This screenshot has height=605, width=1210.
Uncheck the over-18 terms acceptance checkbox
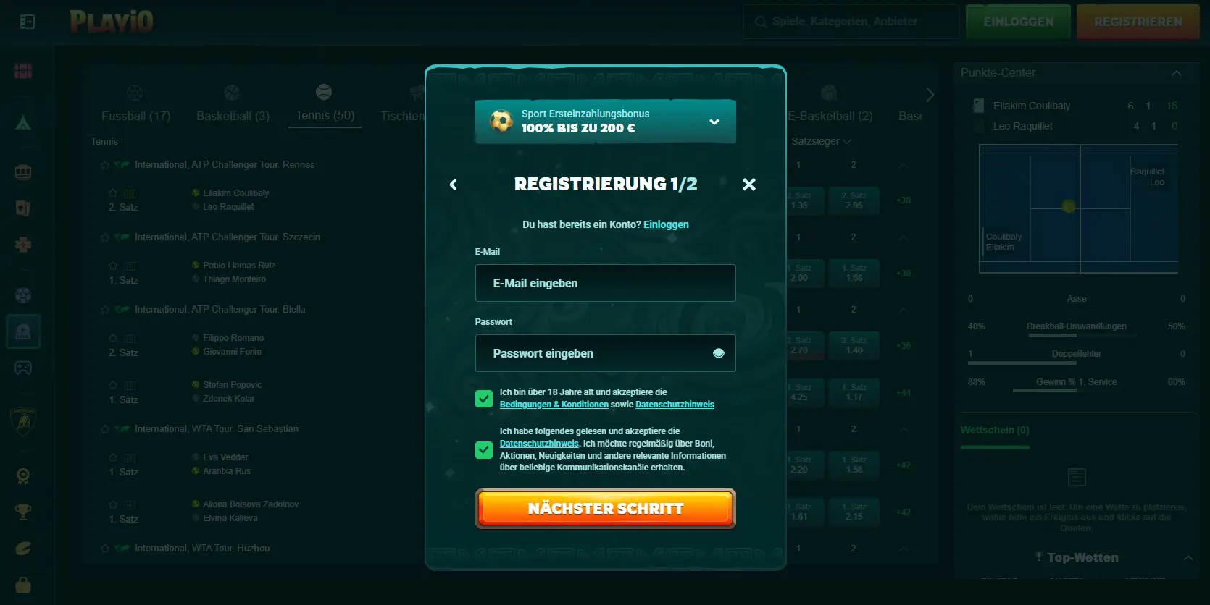(x=484, y=399)
